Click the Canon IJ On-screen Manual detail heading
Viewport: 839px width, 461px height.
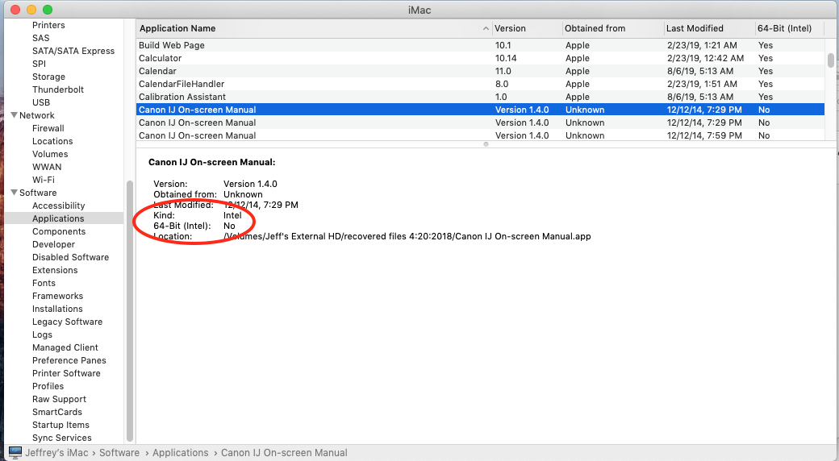click(x=212, y=162)
